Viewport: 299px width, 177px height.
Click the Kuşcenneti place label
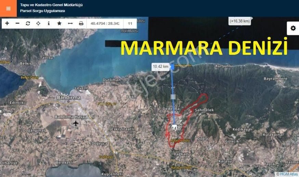(112, 174)
